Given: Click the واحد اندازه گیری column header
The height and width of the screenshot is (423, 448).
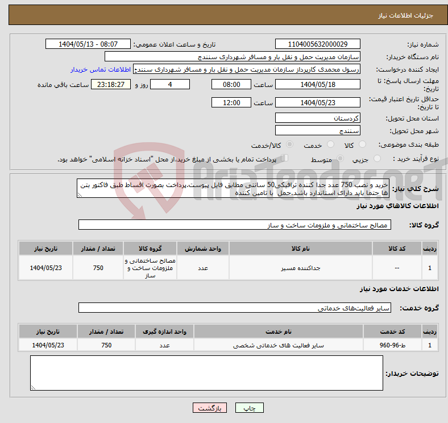Looking at the screenshot, I should [x=164, y=331].
